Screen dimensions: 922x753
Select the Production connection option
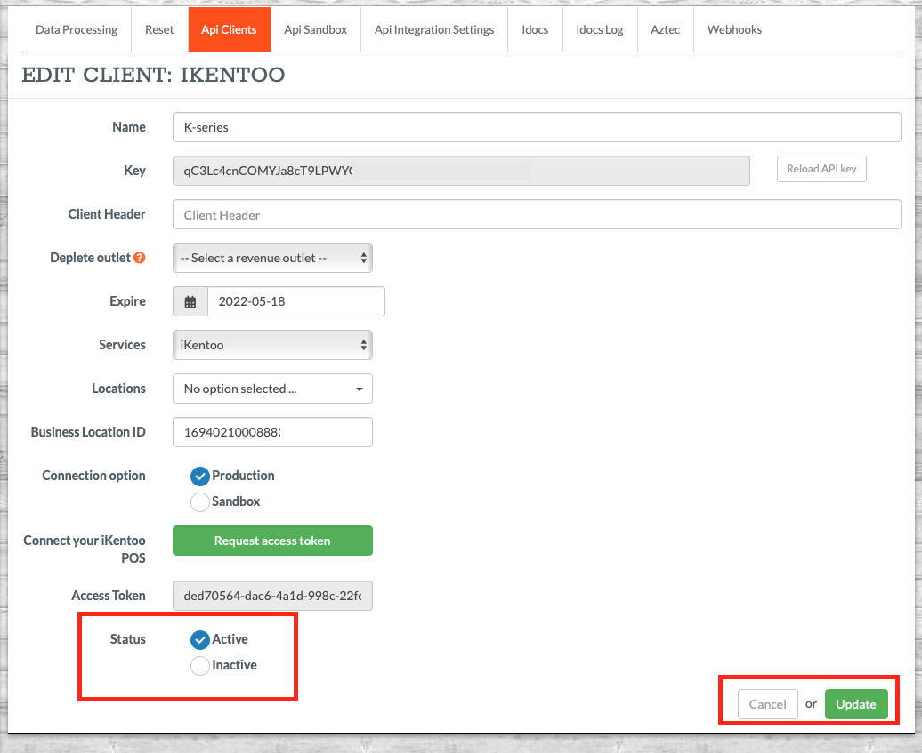click(x=200, y=477)
